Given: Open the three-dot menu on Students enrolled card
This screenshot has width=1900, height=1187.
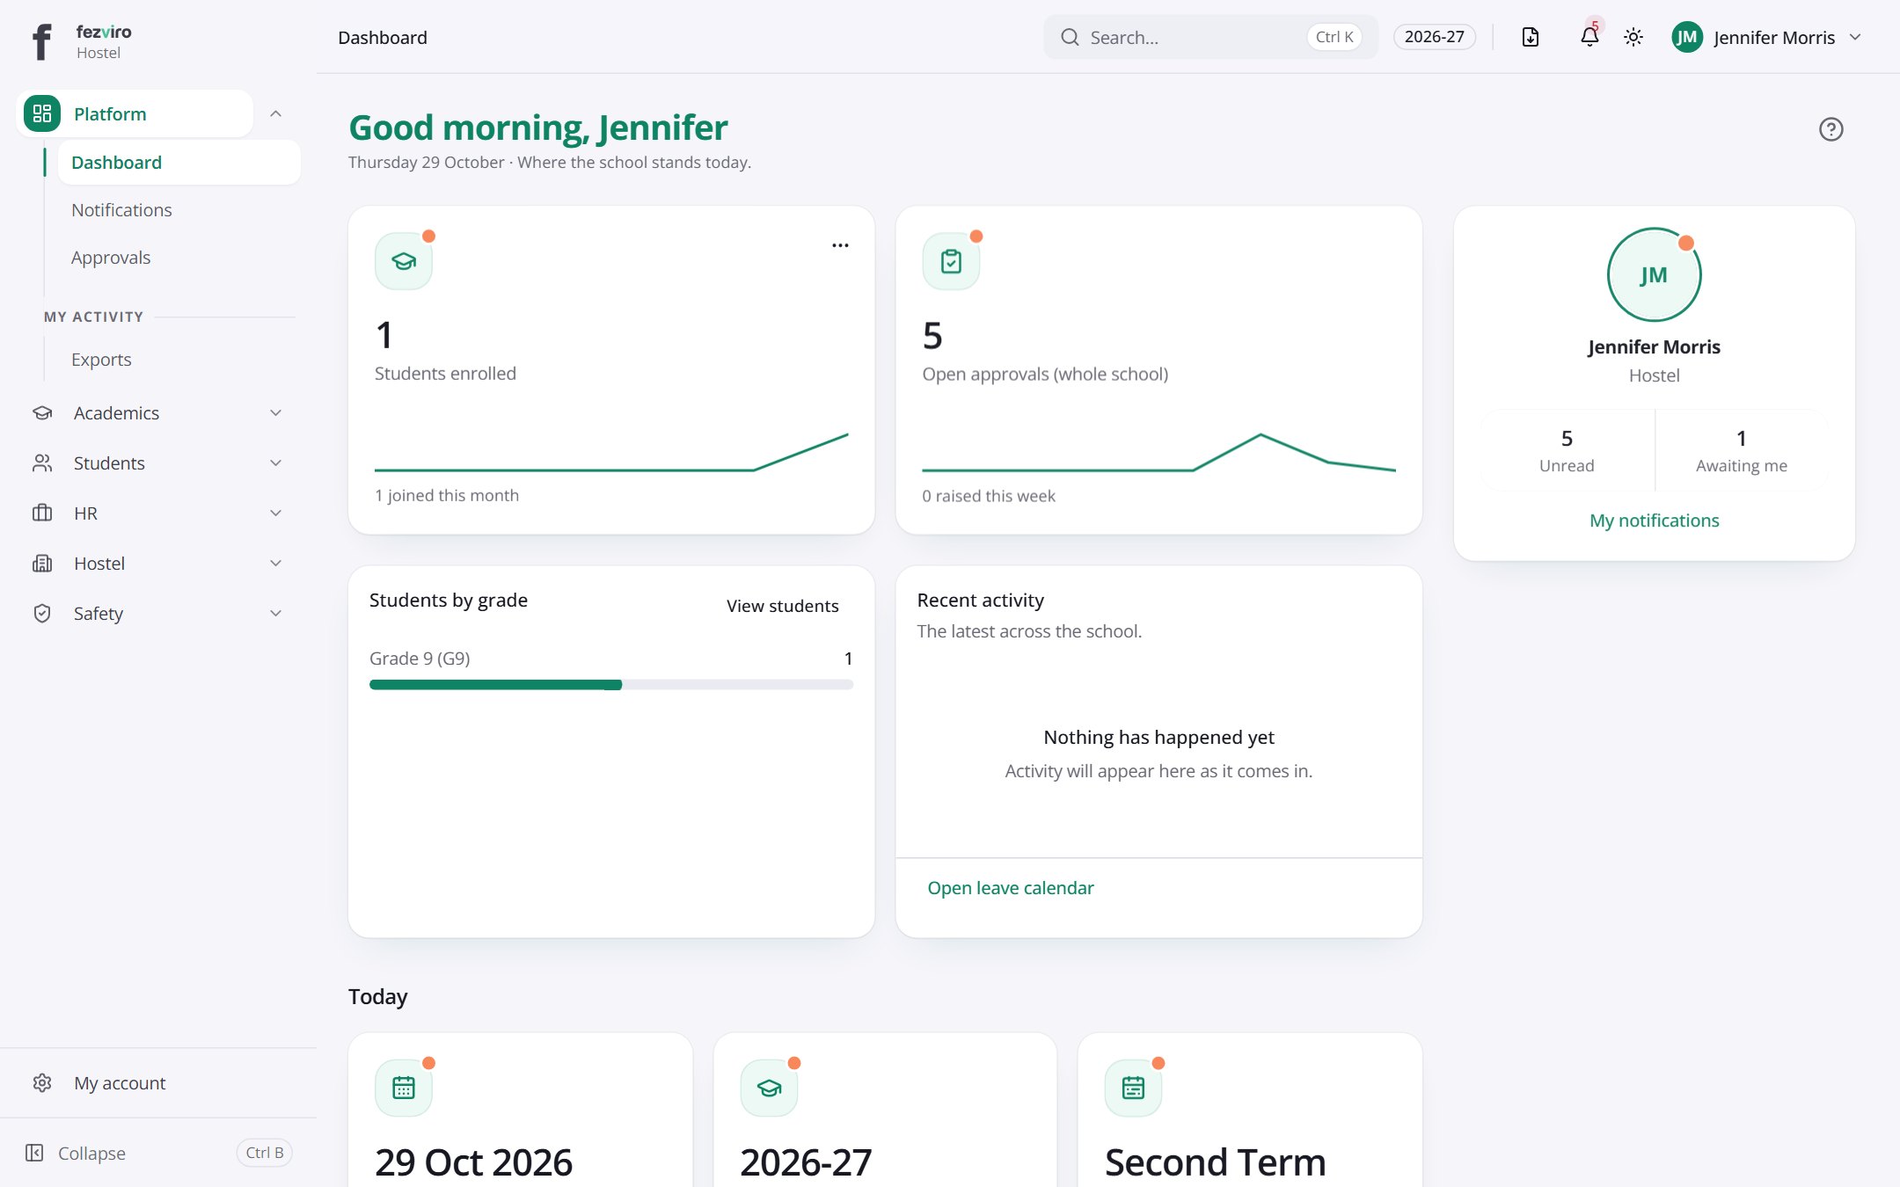Looking at the screenshot, I should (841, 245).
